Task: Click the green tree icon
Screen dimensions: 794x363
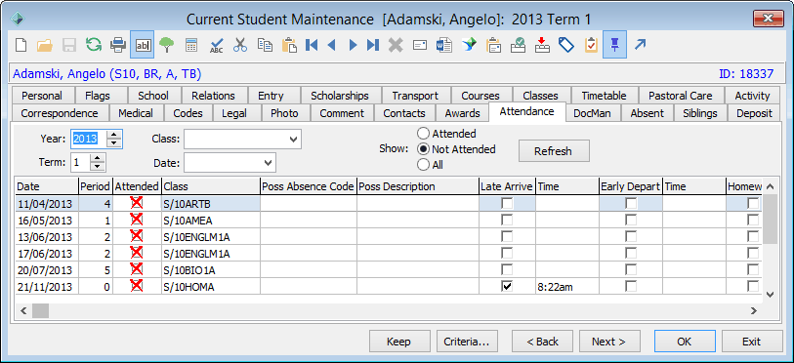Action: point(166,46)
